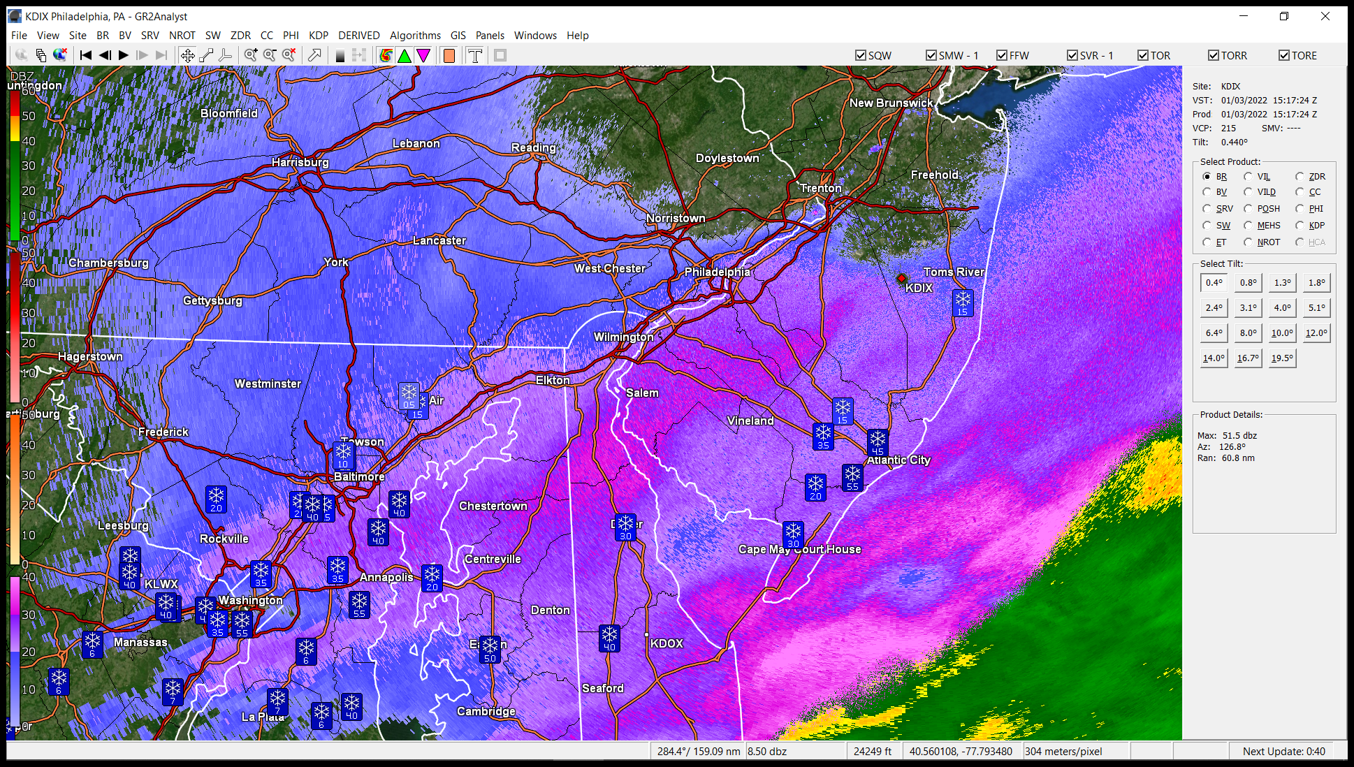Click snow report 50 icon near Easton
Screen dimensions: 1354x767
490,649
